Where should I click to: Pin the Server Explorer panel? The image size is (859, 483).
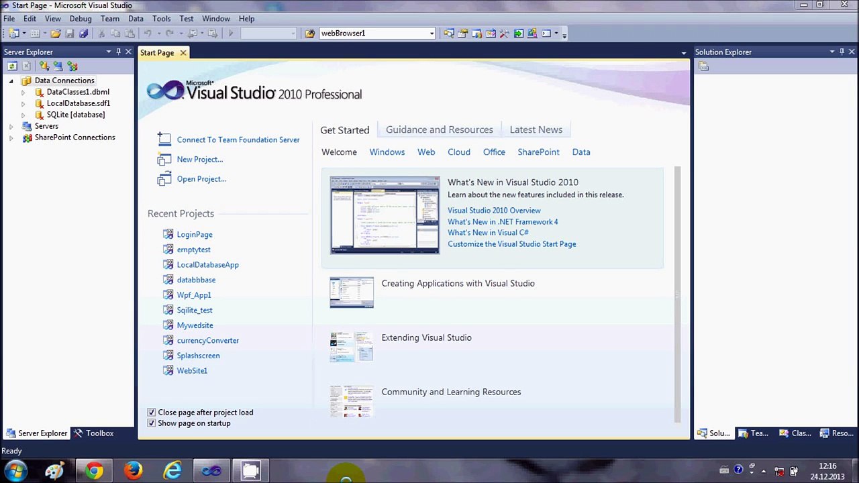pyautogui.click(x=118, y=52)
